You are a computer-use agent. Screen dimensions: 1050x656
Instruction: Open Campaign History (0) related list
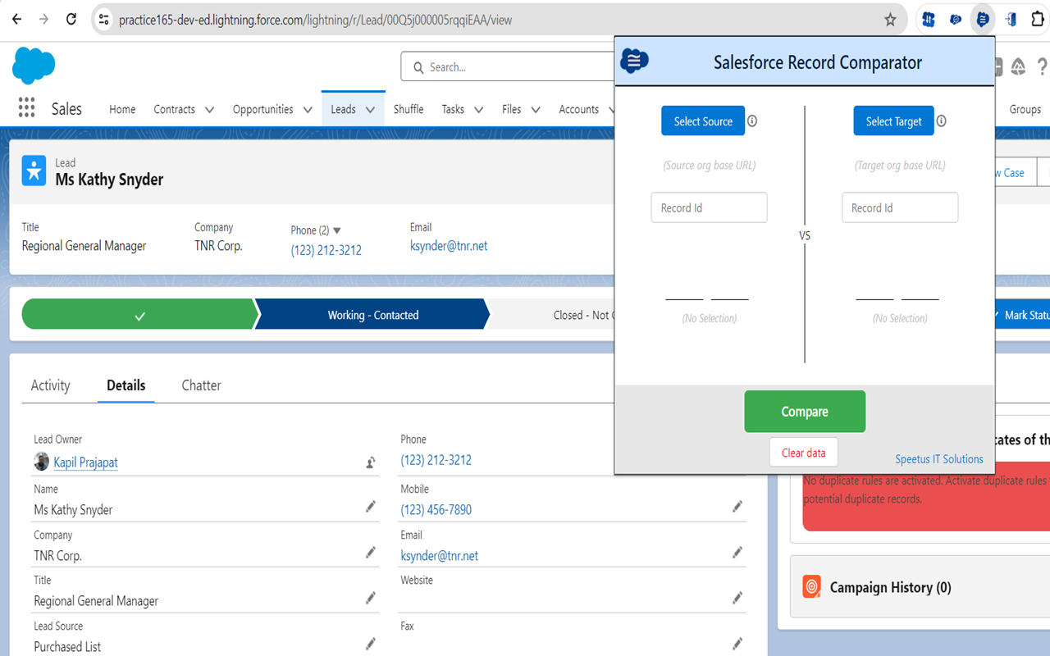point(891,587)
